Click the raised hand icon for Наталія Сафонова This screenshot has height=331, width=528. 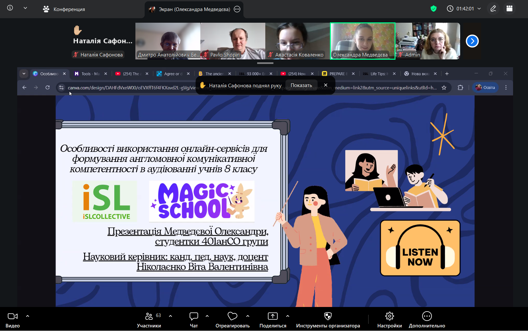[78, 30]
